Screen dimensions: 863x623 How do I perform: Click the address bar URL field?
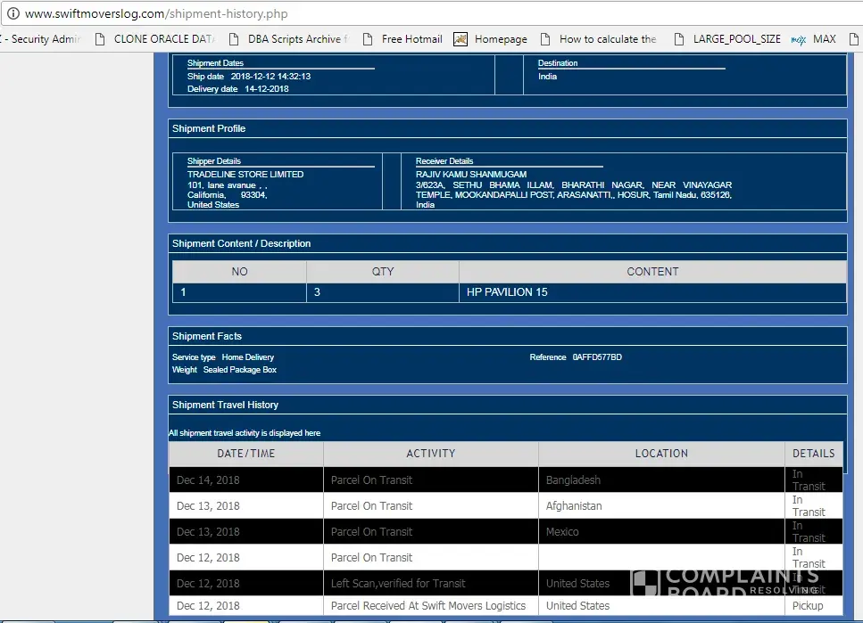357,14
